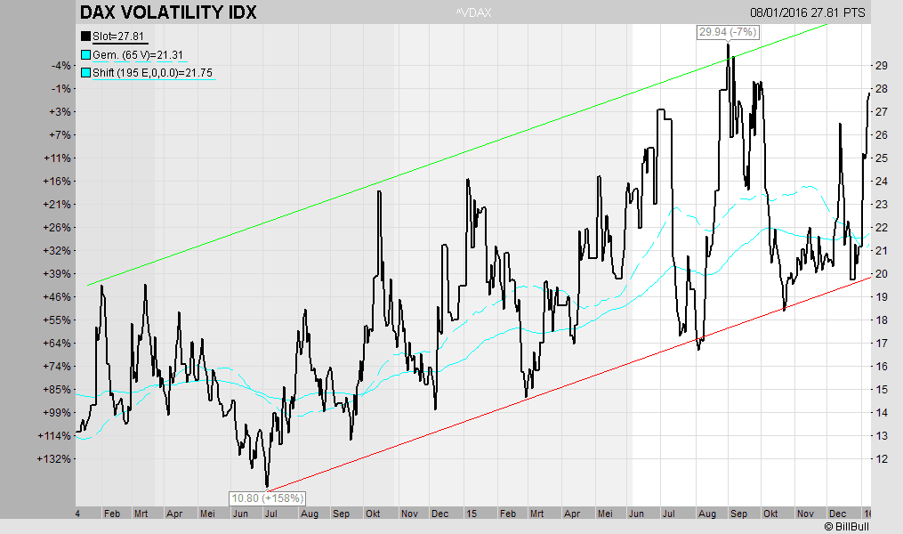The image size is (903, 534).
Task: Click the '+7%' label on left axis
Action: [x=60, y=134]
